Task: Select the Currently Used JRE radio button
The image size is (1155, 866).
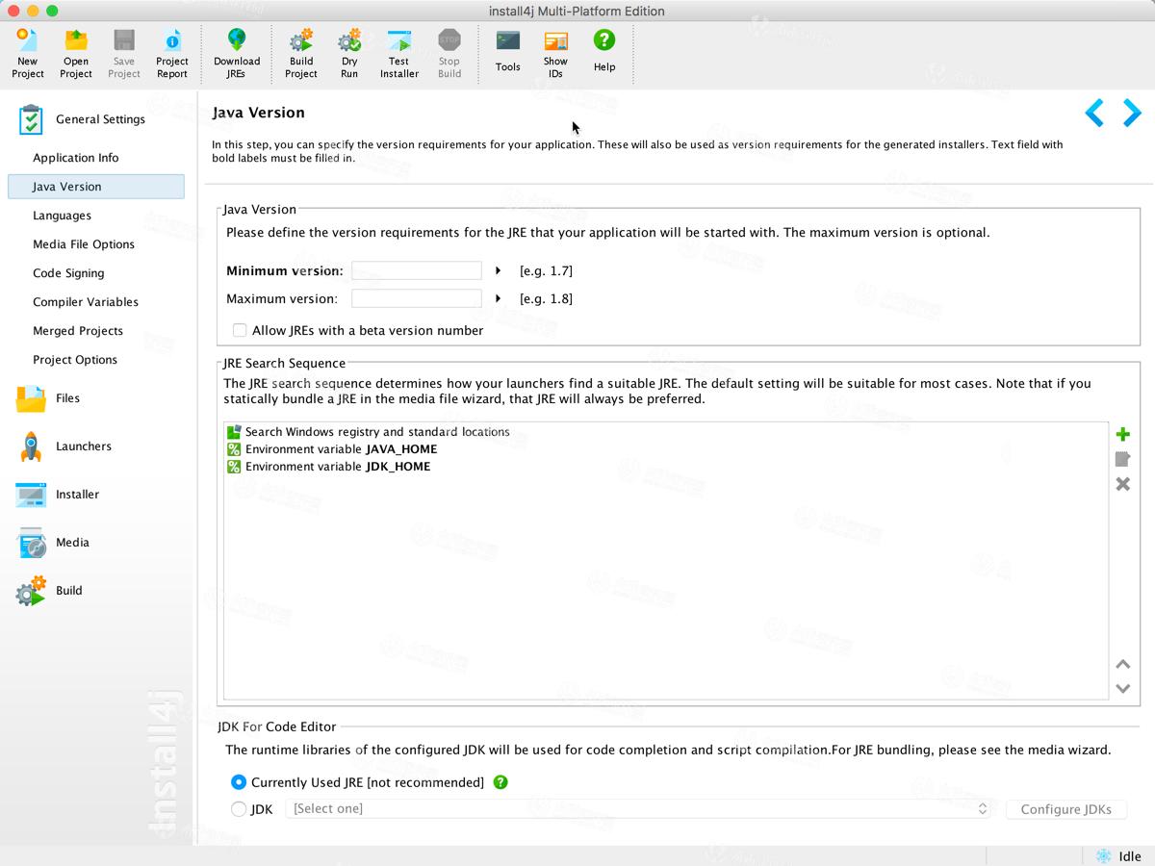Action: [x=238, y=782]
